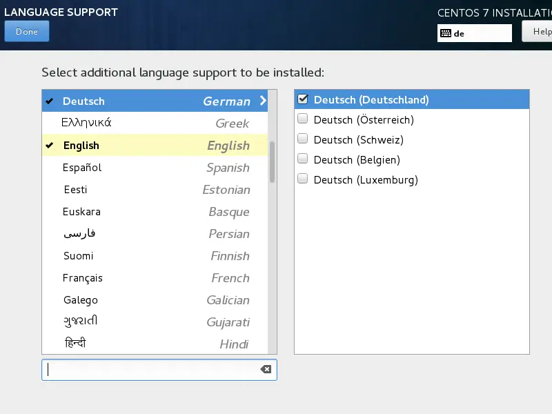Viewport: 552px width, 414px height.
Task: Clear the language search field with the backspace icon
Action: click(x=266, y=369)
